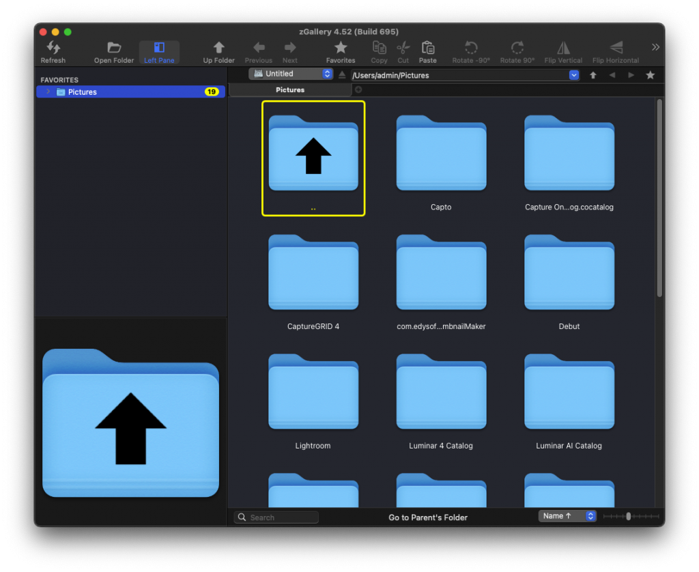Click the eject icon beside volume dropdown
The image size is (699, 572).
pyautogui.click(x=342, y=75)
